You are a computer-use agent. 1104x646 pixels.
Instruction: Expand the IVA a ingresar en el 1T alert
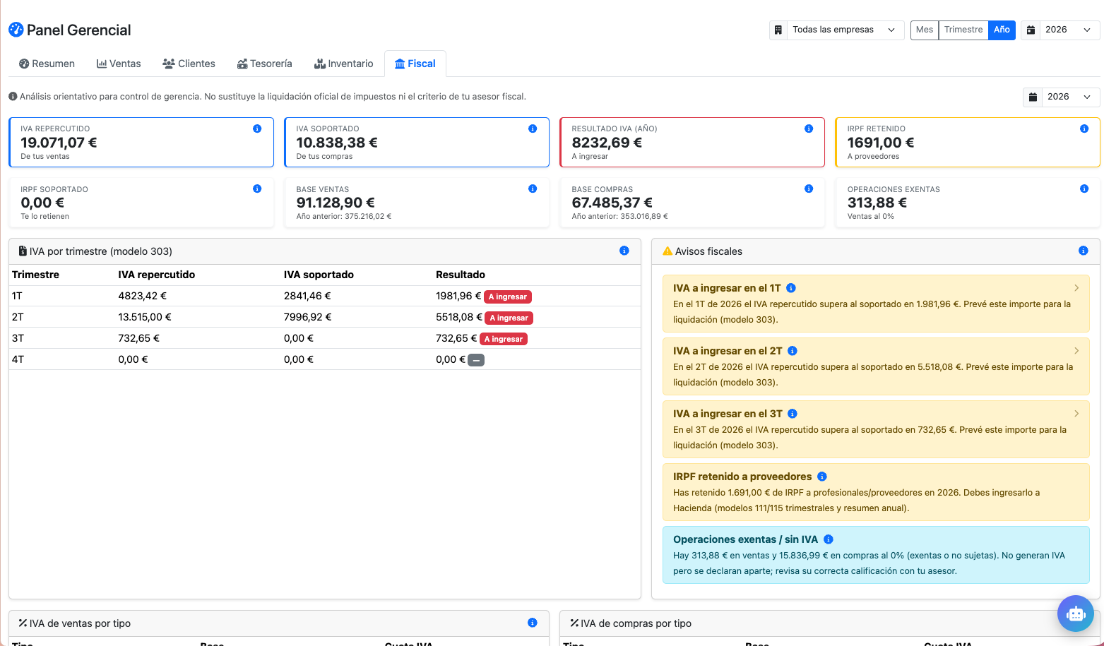point(876,304)
